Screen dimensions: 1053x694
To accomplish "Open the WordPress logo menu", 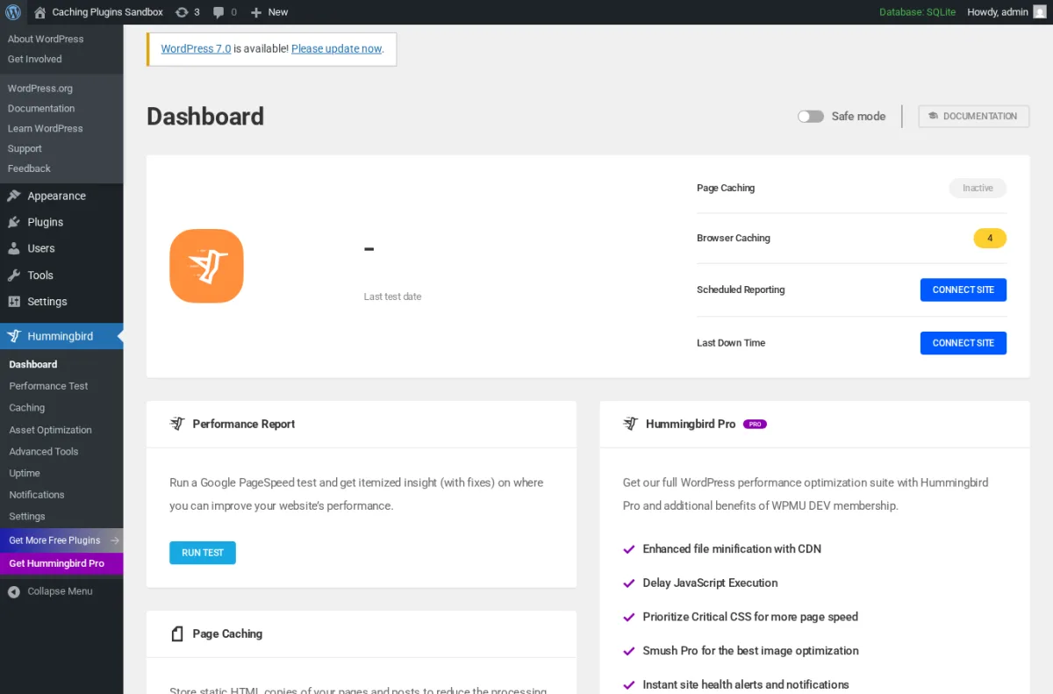I will (13, 12).
